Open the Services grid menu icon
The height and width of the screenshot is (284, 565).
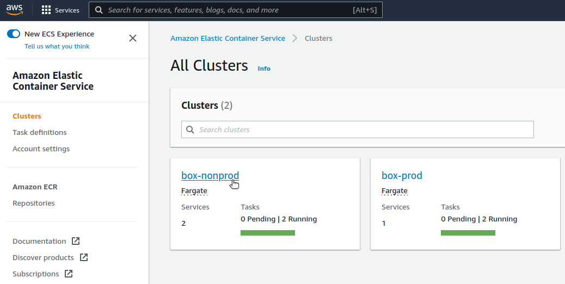46,10
